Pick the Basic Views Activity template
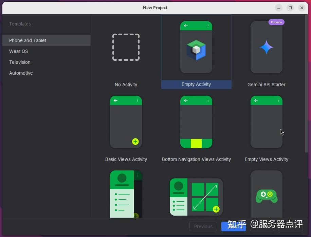The height and width of the screenshot is (237, 311). pos(126,122)
